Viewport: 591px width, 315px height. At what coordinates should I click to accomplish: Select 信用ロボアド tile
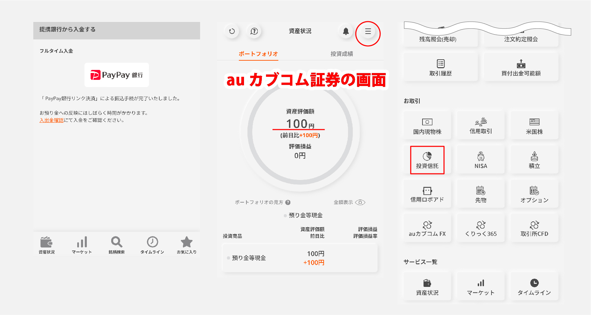(x=427, y=194)
